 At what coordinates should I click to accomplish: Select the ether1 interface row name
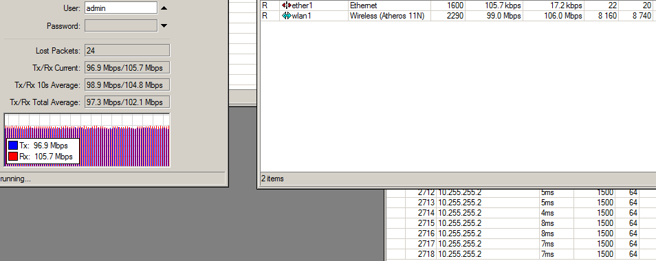point(302,5)
